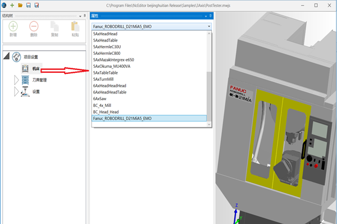This screenshot has height=224, width=337.
Task: Click the 属性 panel title bar
Action: point(152,16)
